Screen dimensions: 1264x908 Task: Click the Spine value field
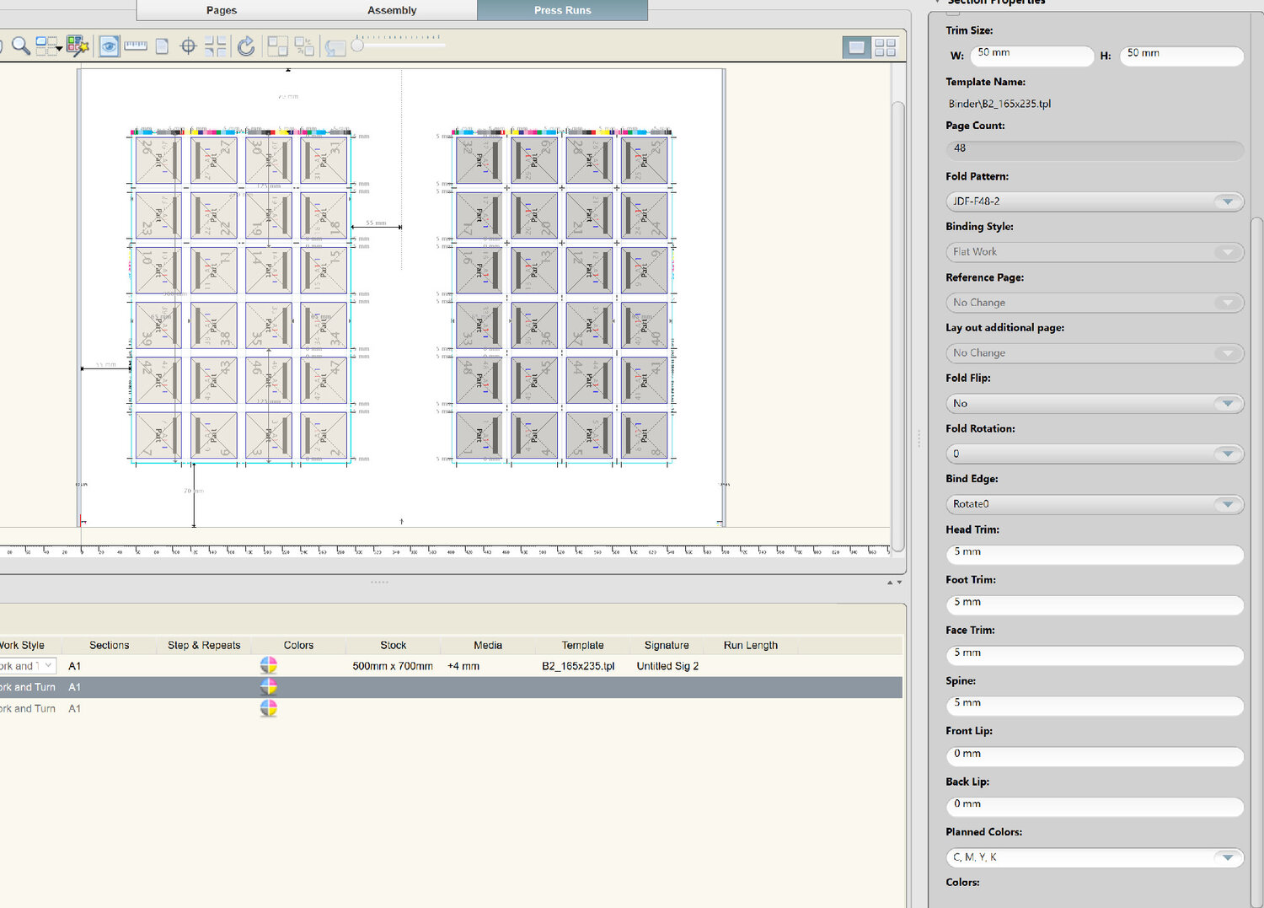pyautogui.click(x=1095, y=706)
